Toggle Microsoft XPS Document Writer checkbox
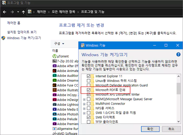The width and height of the screenshot is (183, 135). point(89,94)
